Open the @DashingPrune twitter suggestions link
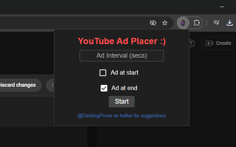Screen dimensions: 236x147 coord(122,116)
